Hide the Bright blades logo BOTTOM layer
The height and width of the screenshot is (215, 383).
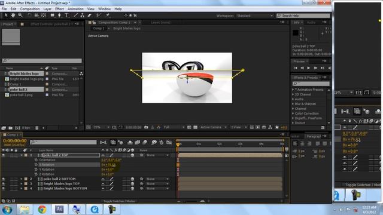4,189
